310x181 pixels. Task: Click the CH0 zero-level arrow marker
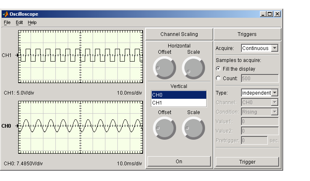[17, 126]
